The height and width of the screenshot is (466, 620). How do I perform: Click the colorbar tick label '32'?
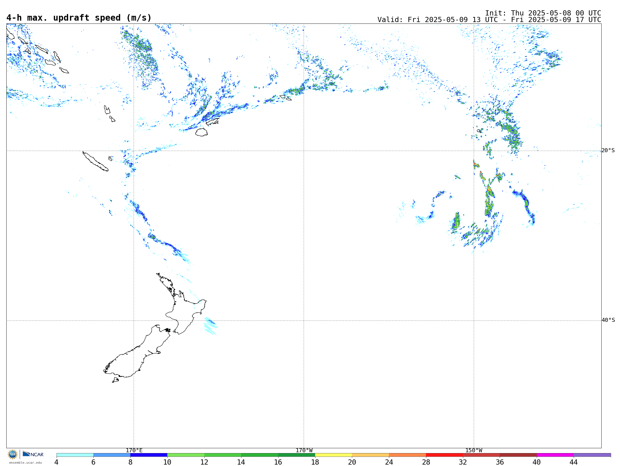coord(463,462)
